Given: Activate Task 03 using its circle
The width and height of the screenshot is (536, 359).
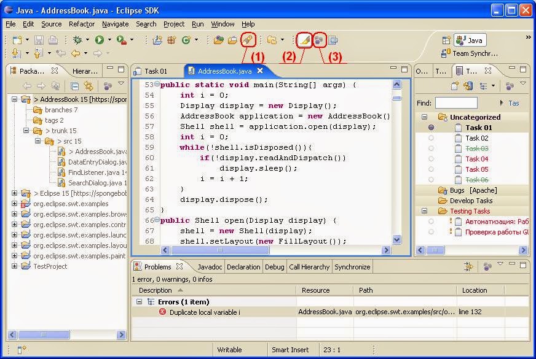Looking at the screenshot, I should click(431, 148).
